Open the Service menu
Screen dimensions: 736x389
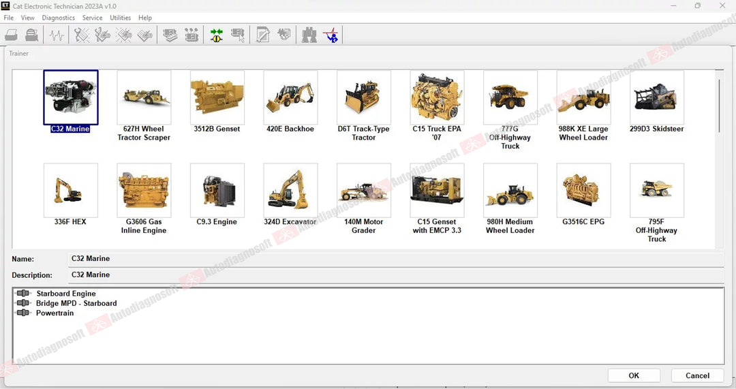pos(92,18)
